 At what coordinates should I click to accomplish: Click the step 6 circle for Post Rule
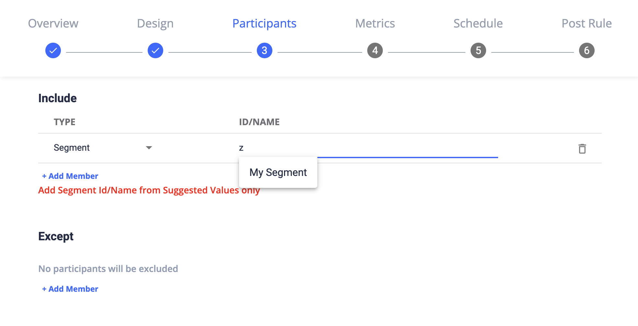click(x=587, y=50)
